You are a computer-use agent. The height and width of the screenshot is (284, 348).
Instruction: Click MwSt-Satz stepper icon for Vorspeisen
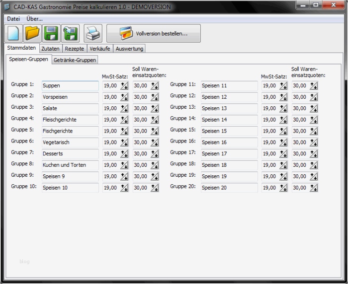[x=124, y=97]
